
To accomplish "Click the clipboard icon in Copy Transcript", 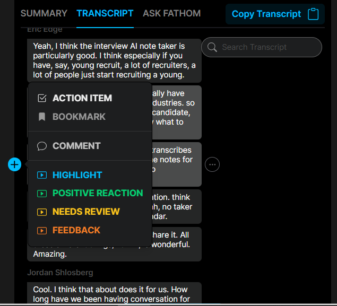I will click(x=313, y=14).
